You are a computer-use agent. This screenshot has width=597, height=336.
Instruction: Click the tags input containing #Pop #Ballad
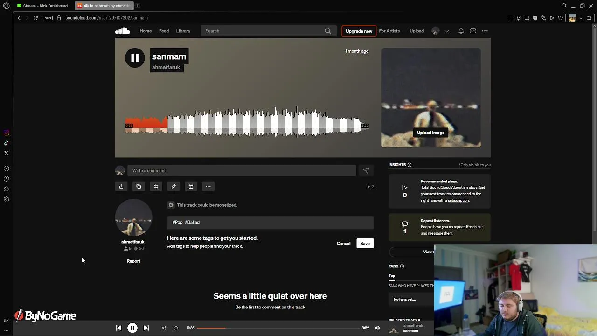click(x=271, y=222)
